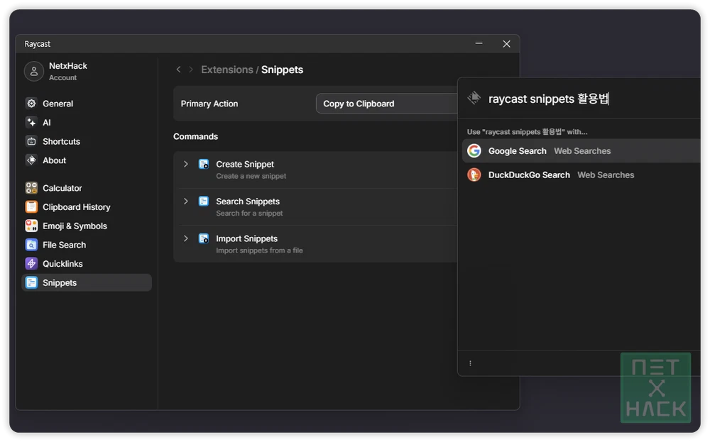710x442 pixels.
Task: Click the 'Search for a snippet' description
Action: click(249, 213)
